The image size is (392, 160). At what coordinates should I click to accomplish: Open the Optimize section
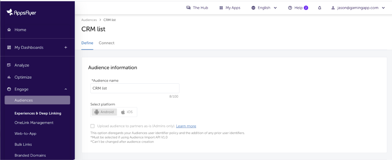23,77
